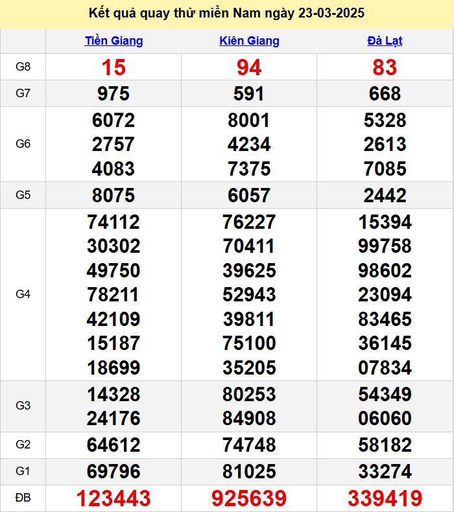This screenshot has width=454, height=512.
Task: Click G1 value 69796
Action: point(113,472)
